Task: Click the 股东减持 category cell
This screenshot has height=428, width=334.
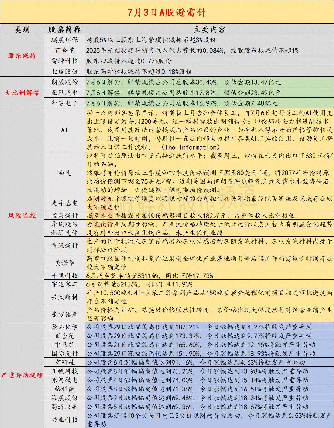Action: (x=22, y=55)
